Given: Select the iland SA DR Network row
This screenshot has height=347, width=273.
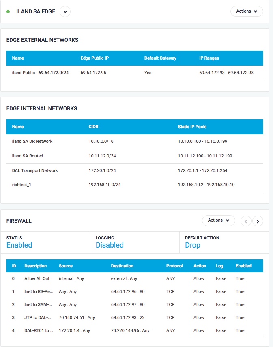Looking at the screenshot, I should click(x=135, y=141).
